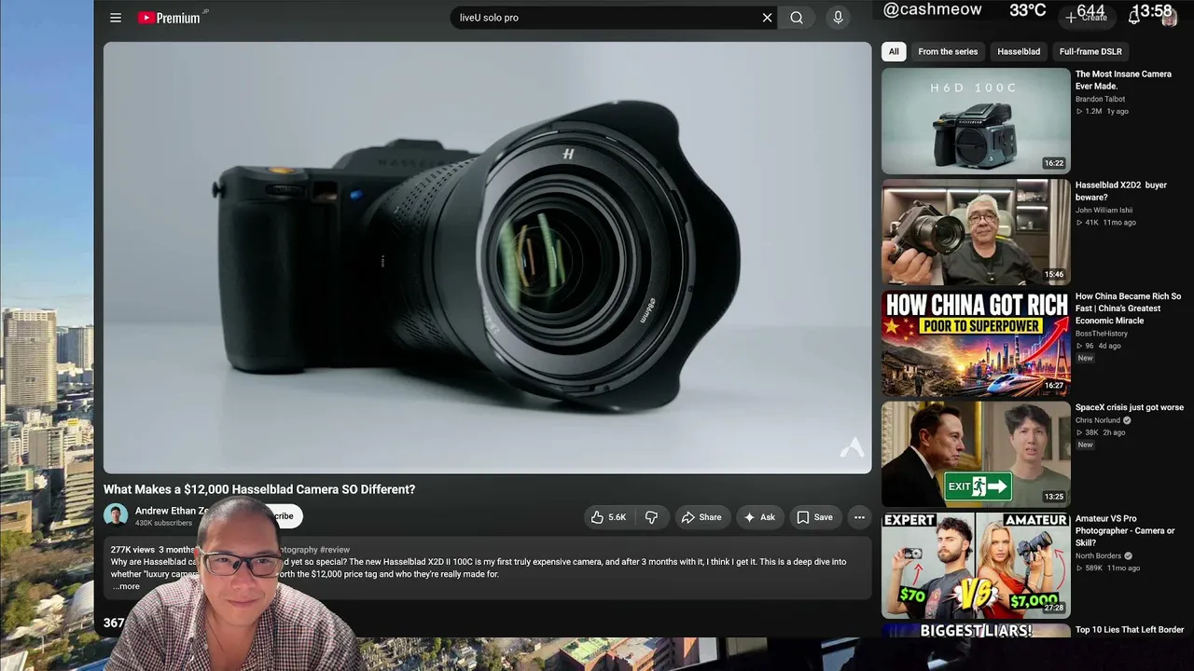Start voice search with the microphone

[838, 18]
